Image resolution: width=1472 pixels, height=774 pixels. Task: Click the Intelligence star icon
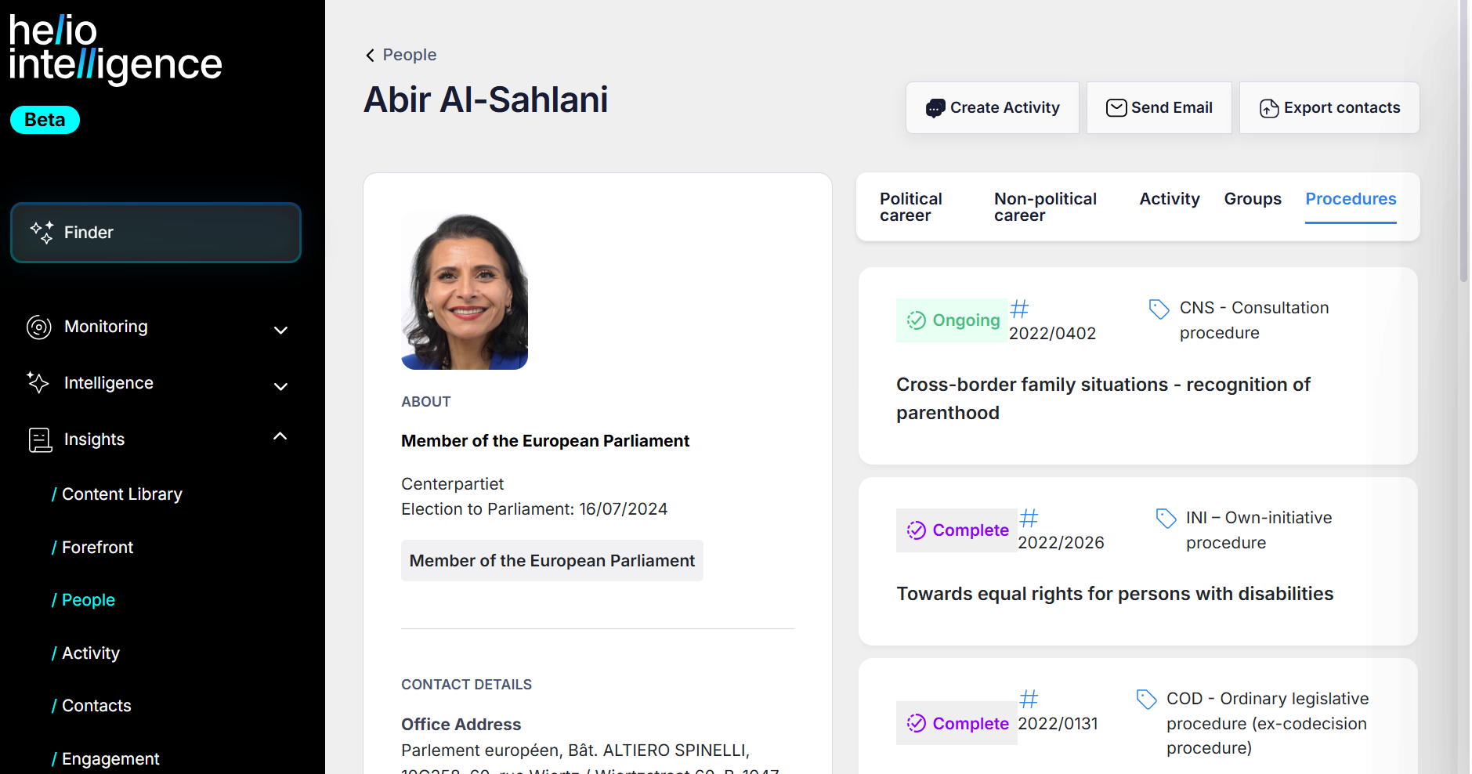(x=38, y=383)
